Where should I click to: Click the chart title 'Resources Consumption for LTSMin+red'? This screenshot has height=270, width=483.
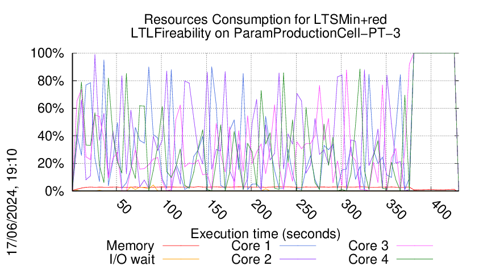coord(265,20)
